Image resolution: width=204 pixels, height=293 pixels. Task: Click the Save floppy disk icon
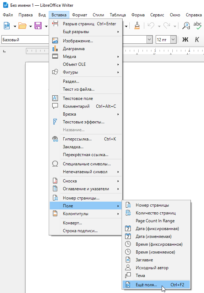(38, 26)
